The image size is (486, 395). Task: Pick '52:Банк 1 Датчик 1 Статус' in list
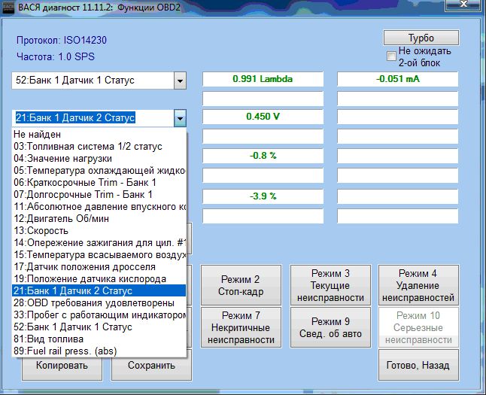[x=99, y=327]
